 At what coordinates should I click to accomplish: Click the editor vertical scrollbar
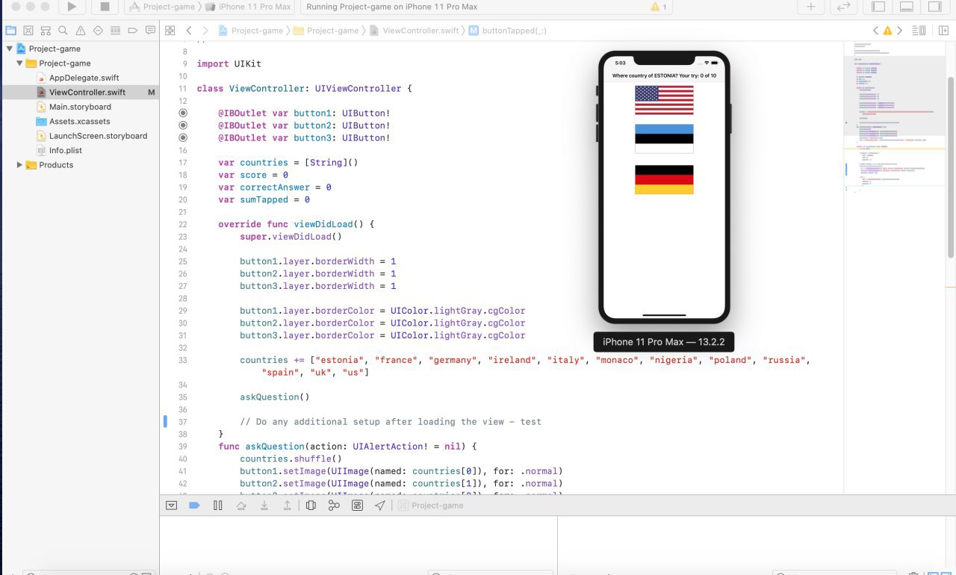(951, 167)
